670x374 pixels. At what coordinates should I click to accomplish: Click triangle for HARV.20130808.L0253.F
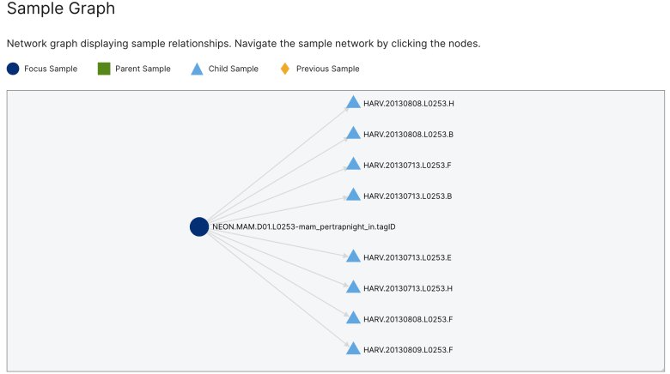353,317
